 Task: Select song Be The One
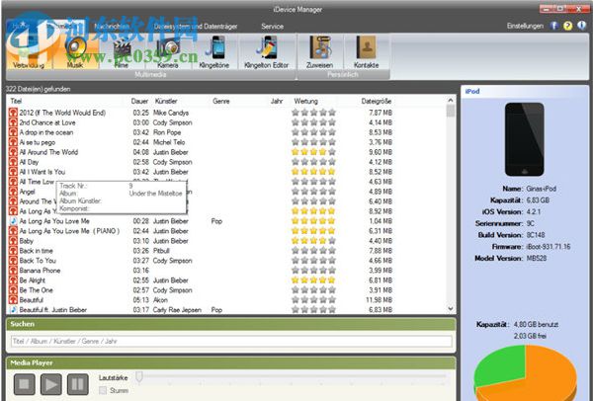click(x=36, y=289)
